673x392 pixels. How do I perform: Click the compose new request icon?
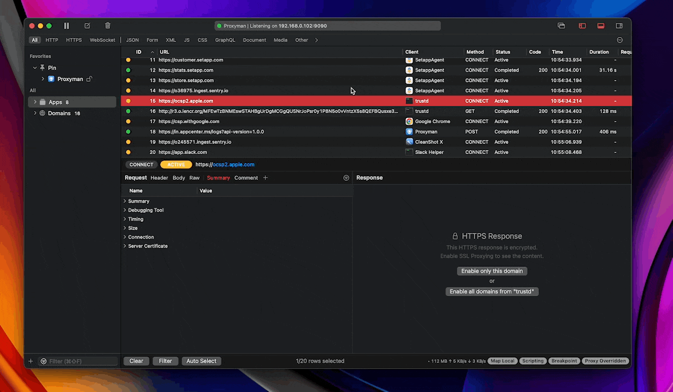[x=87, y=26]
